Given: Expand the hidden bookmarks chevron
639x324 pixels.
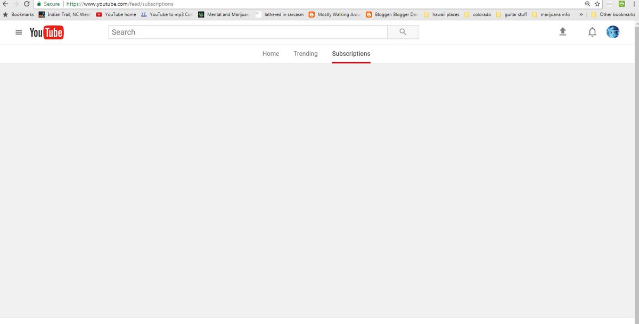Looking at the screenshot, I should pos(580,14).
